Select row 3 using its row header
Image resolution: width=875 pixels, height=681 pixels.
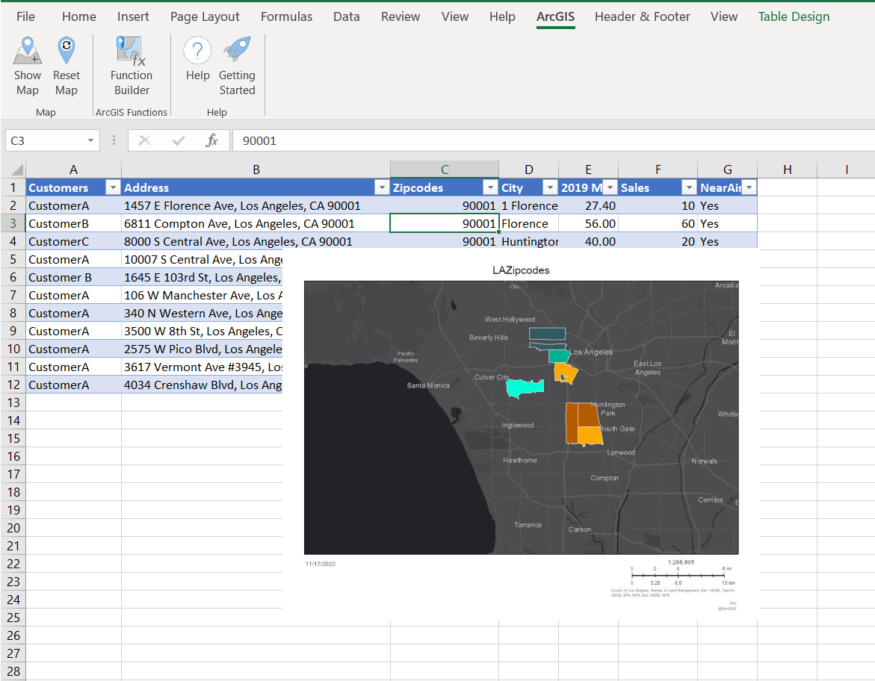pos(13,223)
